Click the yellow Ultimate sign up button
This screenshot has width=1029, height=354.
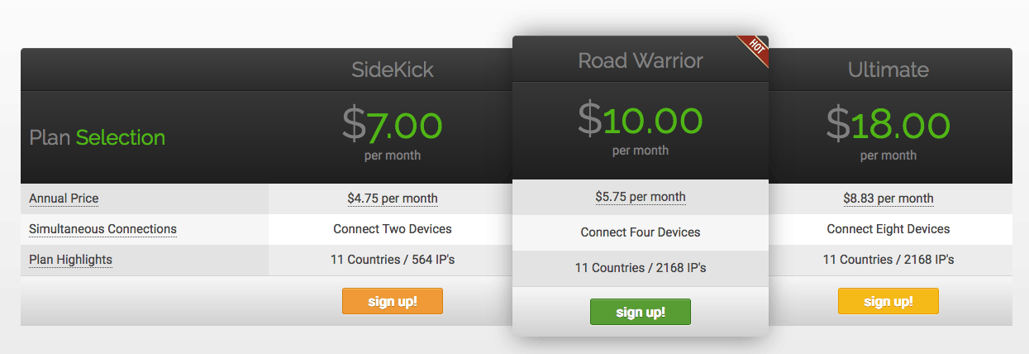pos(888,301)
